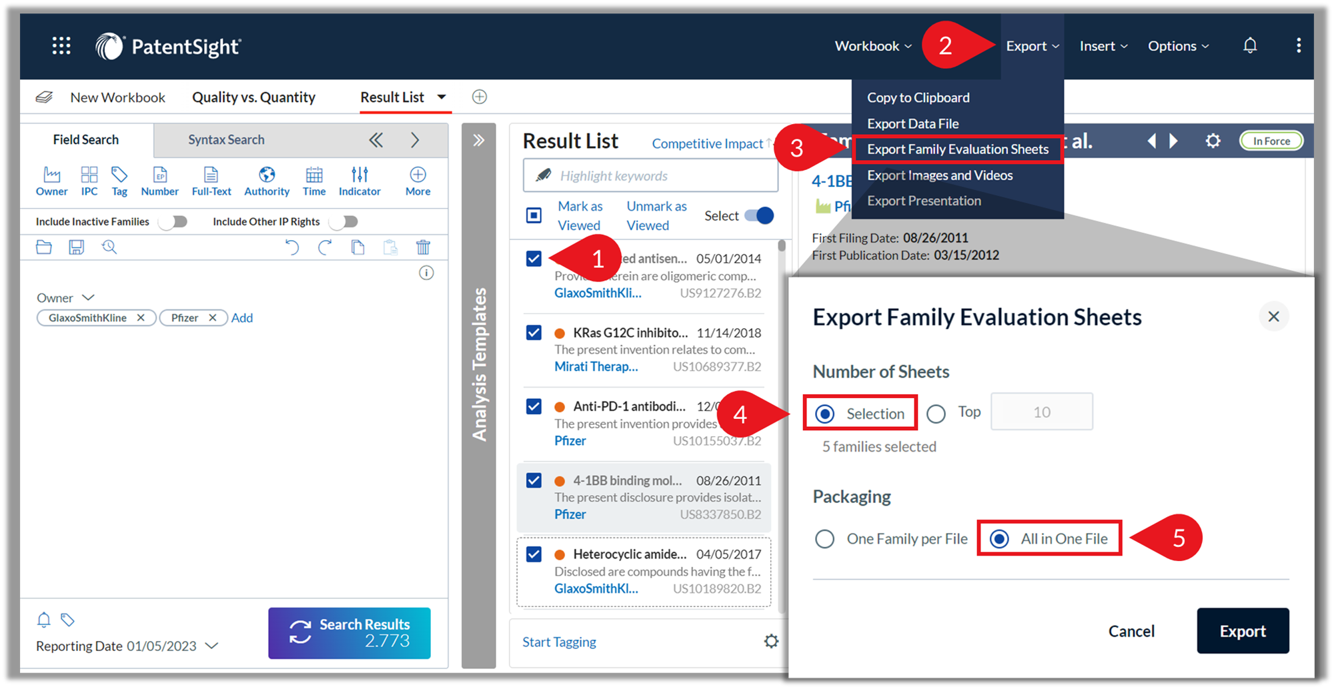Click Add link next to Pfizer
Viewport: 1334px width, 689px height.
click(x=242, y=318)
